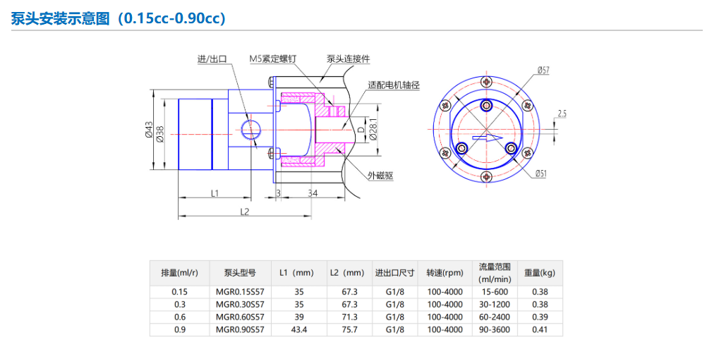
Task: Click the top bolt hole on the flange
Action: [x=487, y=83]
